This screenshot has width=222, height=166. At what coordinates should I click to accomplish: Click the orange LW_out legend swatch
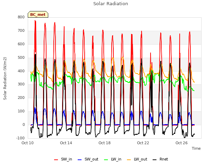click(129, 160)
